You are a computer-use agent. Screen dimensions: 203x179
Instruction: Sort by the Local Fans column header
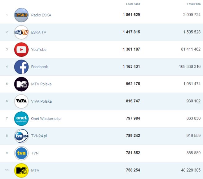coord(133,4)
